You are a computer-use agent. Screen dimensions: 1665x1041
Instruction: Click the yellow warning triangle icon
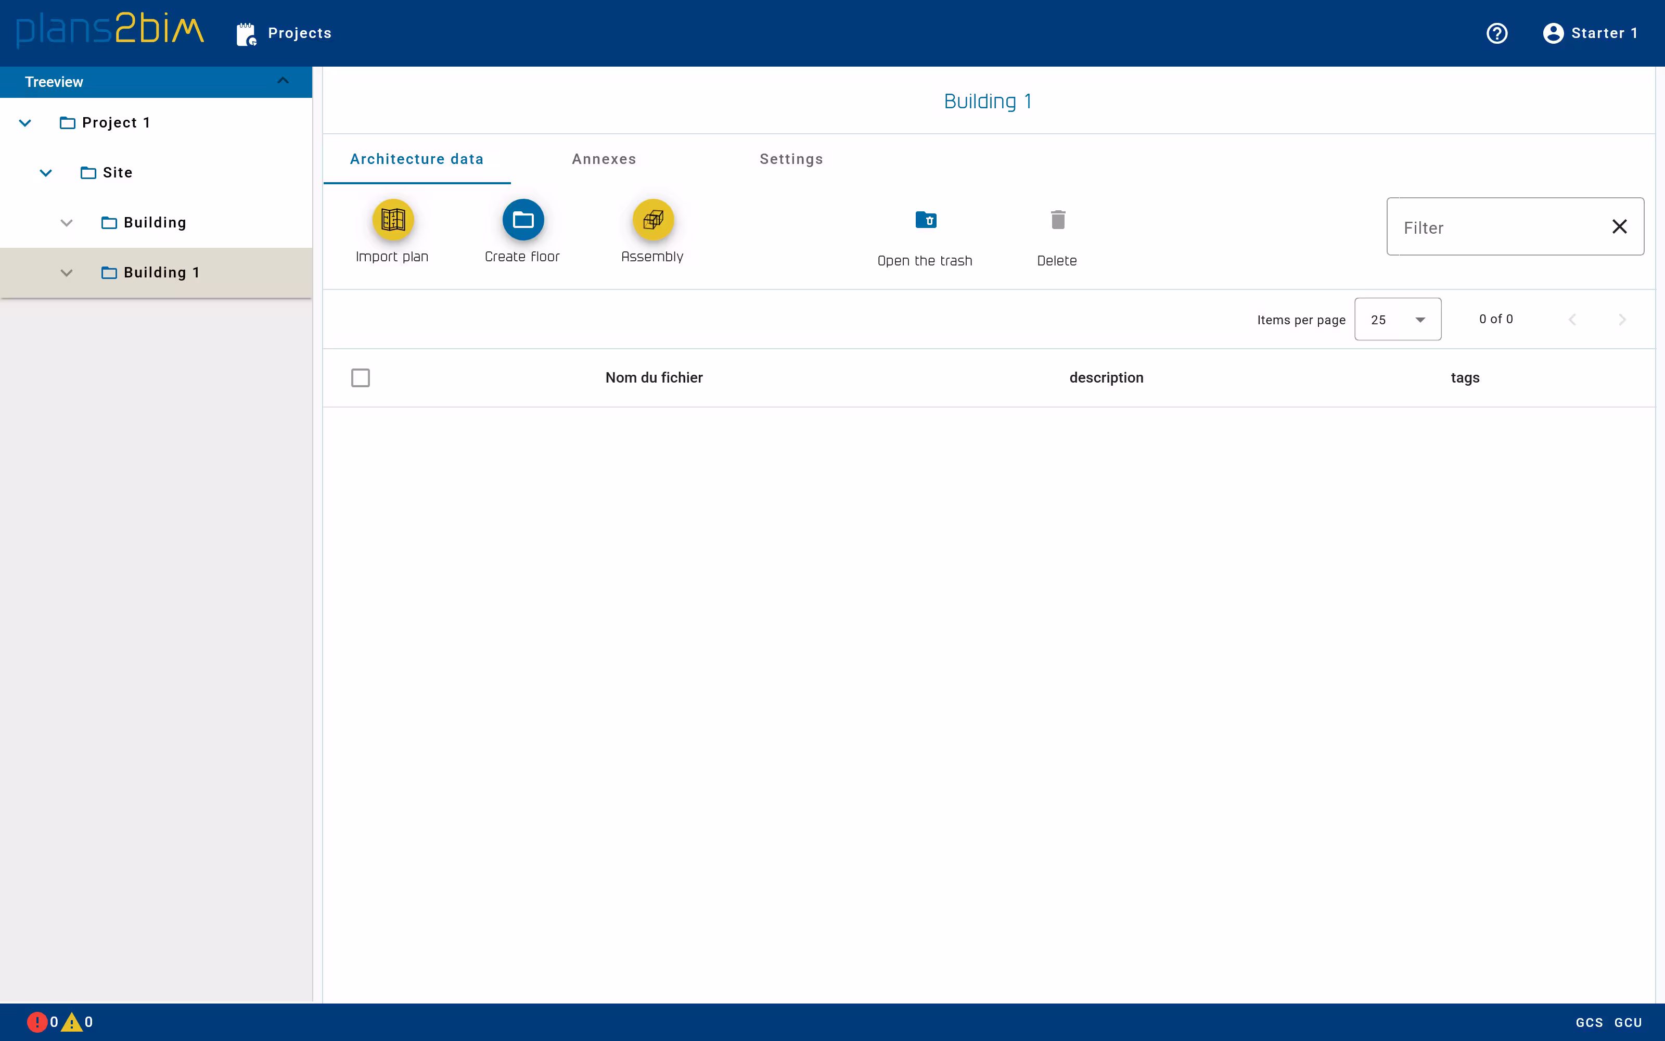72,1022
